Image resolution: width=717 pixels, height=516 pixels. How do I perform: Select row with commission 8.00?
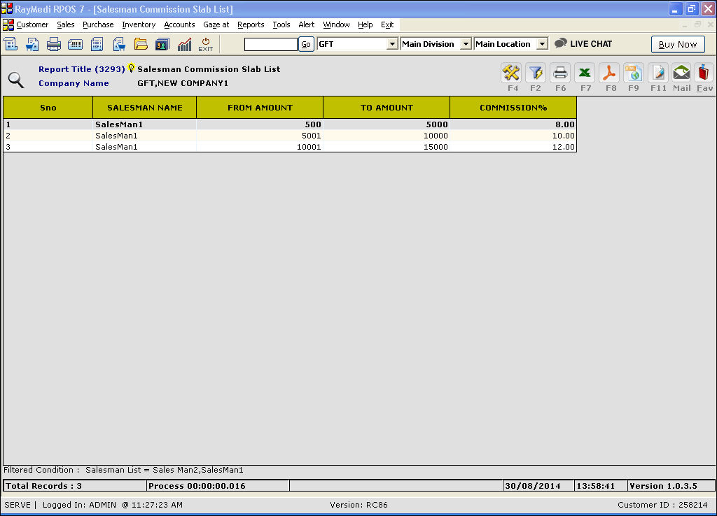click(x=290, y=124)
